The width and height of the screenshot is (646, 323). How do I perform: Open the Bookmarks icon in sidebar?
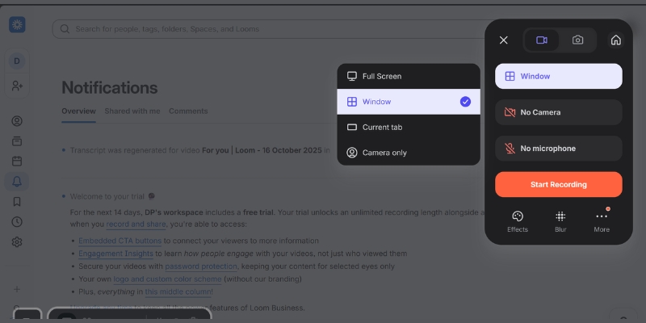click(x=17, y=201)
